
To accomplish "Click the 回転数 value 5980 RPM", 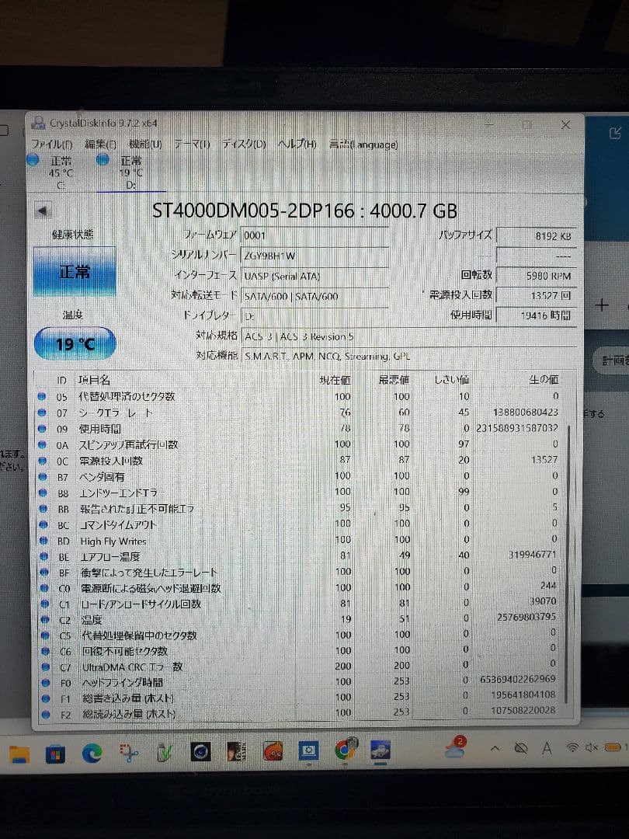I will click(x=537, y=276).
